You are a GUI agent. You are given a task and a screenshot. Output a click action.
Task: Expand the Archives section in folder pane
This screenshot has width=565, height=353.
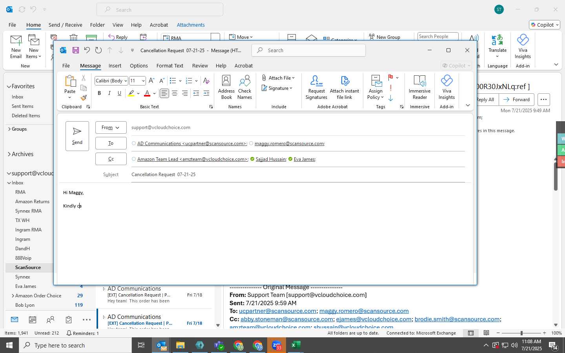[x=9, y=154]
